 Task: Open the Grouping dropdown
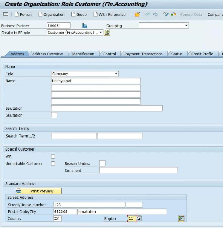[186, 26]
